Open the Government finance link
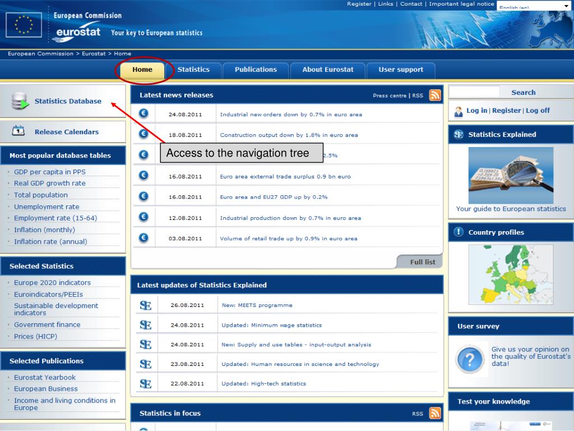The height and width of the screenshot is (431, 574). [47, 325]
